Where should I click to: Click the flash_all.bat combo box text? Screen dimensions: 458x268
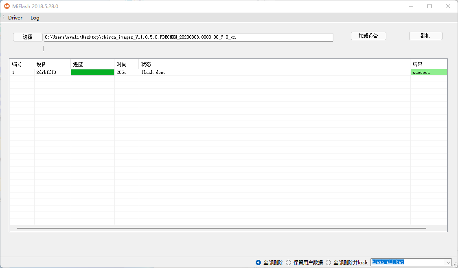tap(387, 262)
